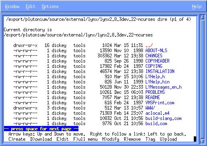The width and height of the screenshot is (207, 146).
Task: Click the '(p1 of 4)' page indicator
Action: point(181,19)
